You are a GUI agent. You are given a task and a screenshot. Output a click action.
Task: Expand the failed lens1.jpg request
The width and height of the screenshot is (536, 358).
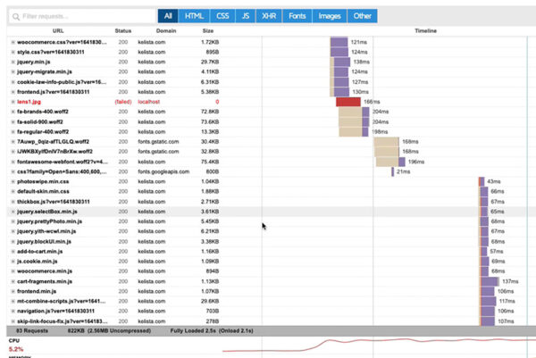point(13,102)
